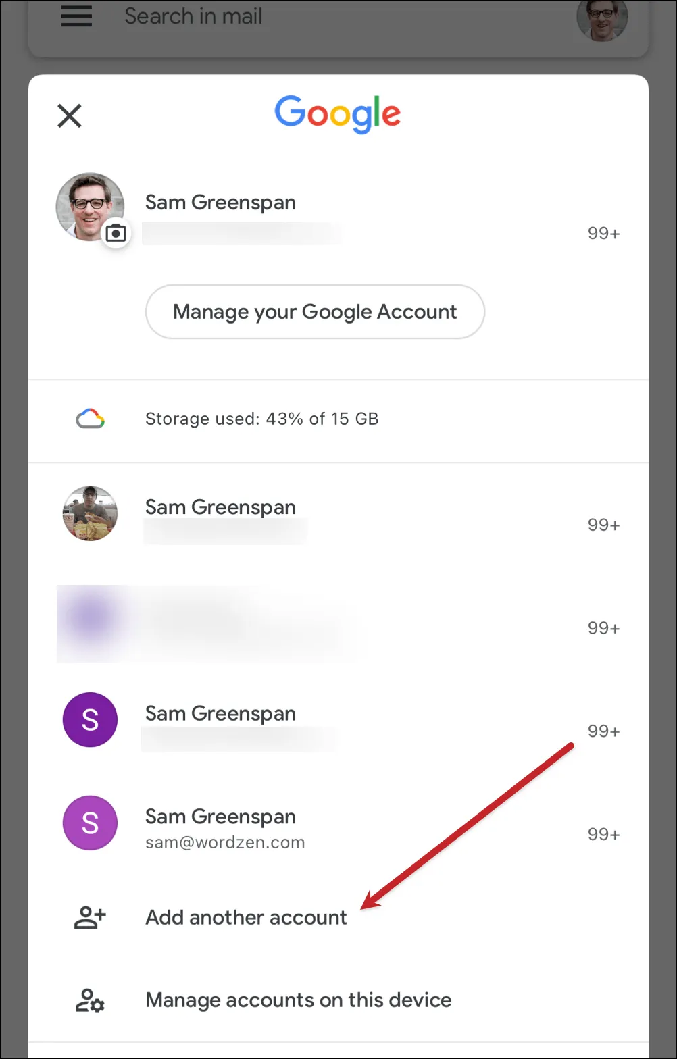
Task: Choose Add another account
Action: click(x=246, y=917)
